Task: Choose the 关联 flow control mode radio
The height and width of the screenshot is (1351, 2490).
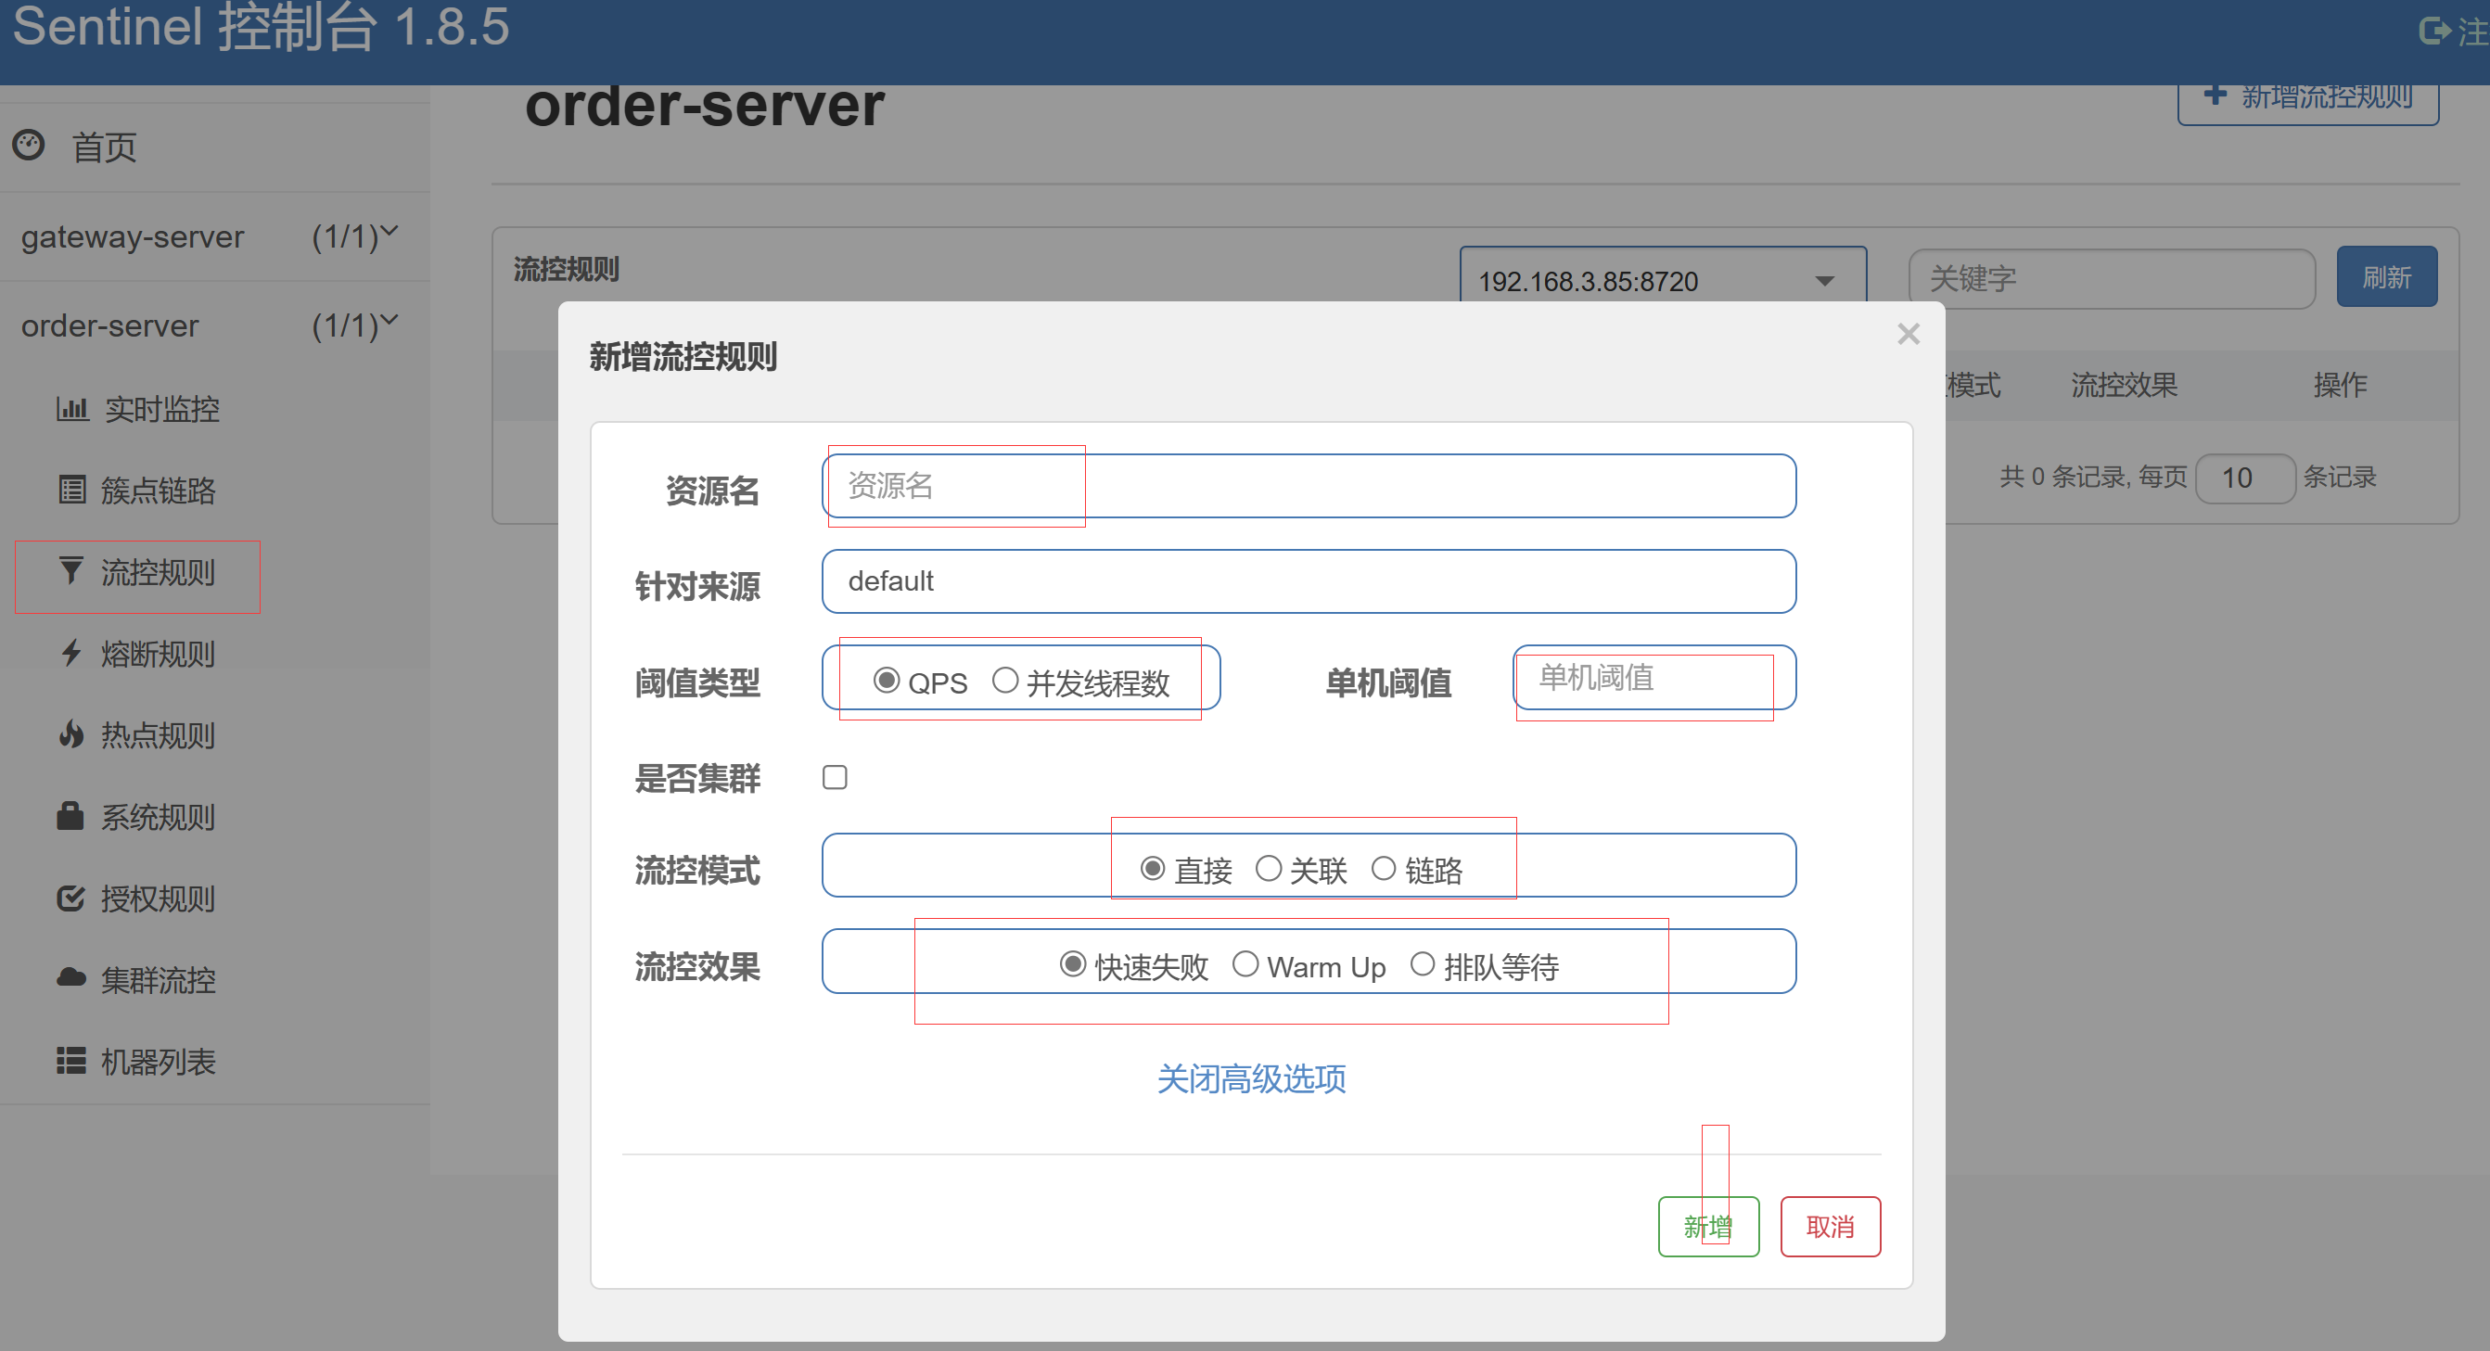Action: click(x=1269, y=868)
